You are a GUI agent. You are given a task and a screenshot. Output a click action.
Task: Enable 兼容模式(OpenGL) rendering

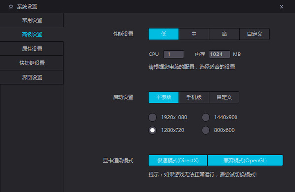pos(245,161)
